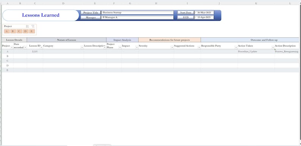The image size is (301, 146).
Task: Click the LL01 lesson ID cell
Action: (x=35, y=52)
